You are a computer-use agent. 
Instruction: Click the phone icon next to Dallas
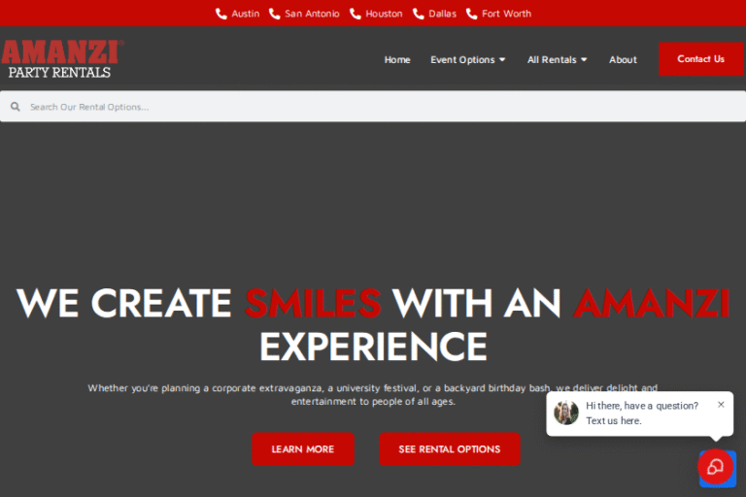click(x=419, y=14)
